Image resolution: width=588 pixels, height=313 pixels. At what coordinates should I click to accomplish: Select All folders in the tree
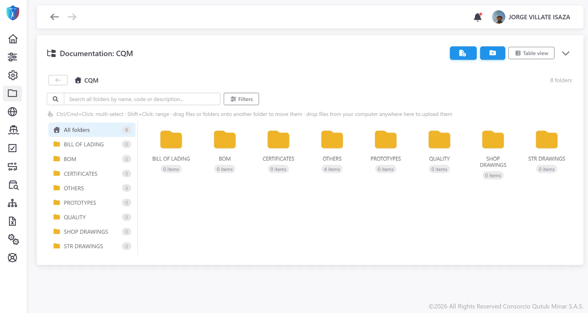[92, 130]
